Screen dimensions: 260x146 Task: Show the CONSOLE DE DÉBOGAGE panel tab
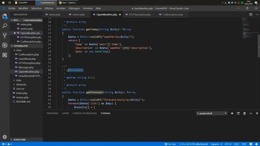coord(85,114)
